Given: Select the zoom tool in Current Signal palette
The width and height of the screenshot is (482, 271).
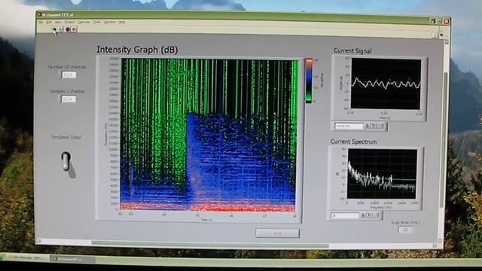Looking at the screenshot, I should click(374, 126).
